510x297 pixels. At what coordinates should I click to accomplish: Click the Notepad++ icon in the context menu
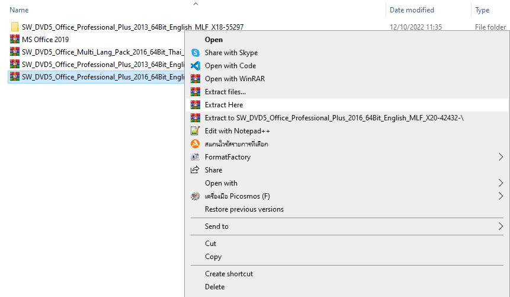(195, 130)
